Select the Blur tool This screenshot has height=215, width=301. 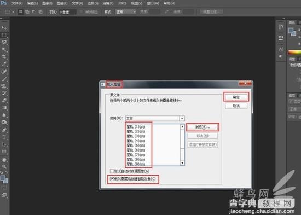[4, 115]
